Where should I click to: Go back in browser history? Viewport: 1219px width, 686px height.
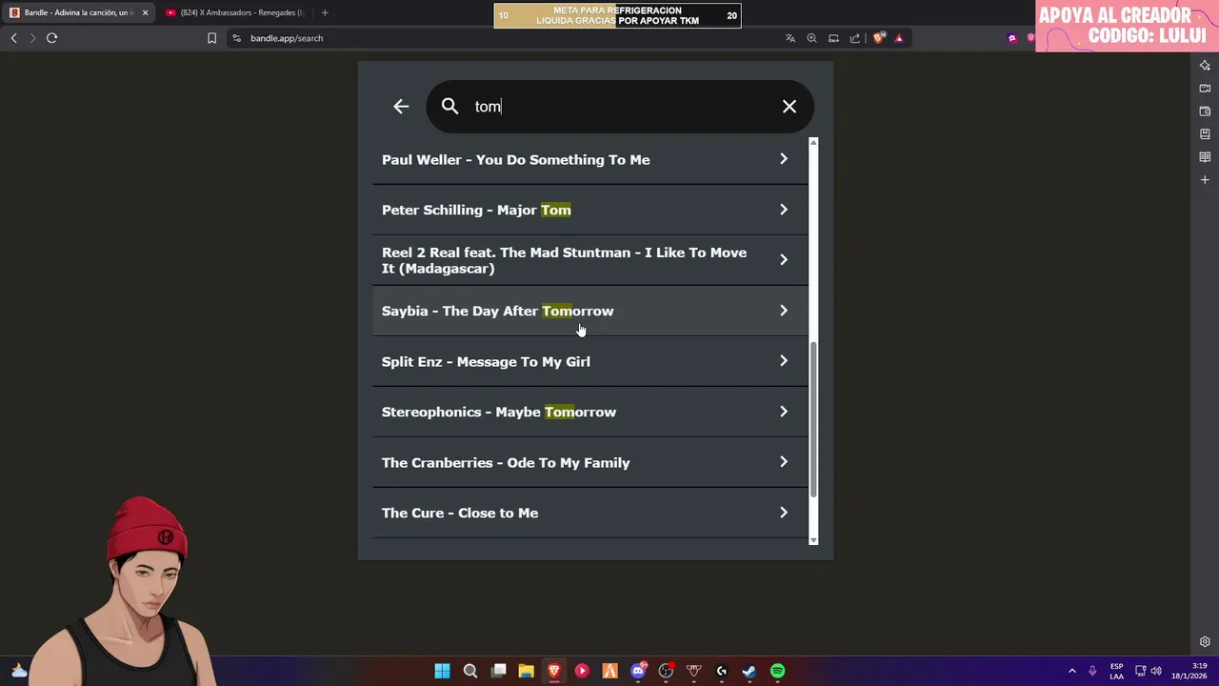pyautogui.click(x=13, y=38)
